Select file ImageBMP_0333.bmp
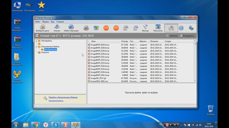This screenshot has height=128, width=229. pyautogui.click(x=100, y=63)
